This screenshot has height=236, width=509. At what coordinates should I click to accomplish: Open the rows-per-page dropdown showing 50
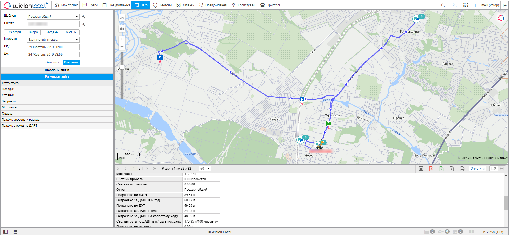tap(205, 169)
